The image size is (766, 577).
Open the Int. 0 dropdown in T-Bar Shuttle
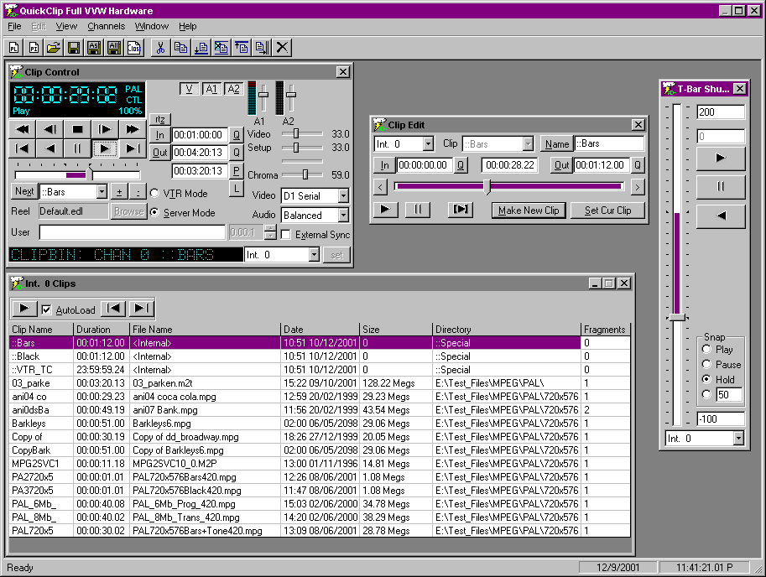[x=738, y=439]
